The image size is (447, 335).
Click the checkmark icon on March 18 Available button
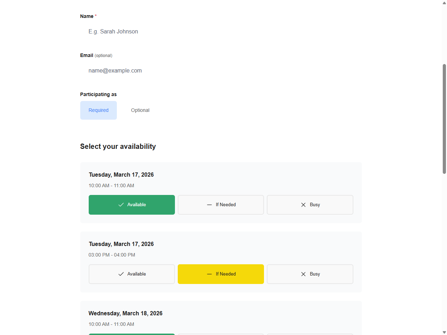coord(121,334)
